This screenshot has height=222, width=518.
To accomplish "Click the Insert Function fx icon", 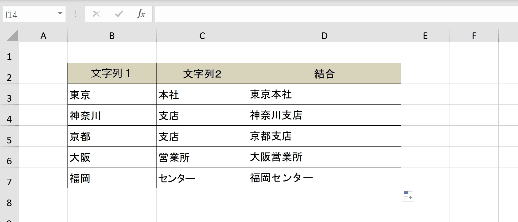I will [x=141, y=14].
